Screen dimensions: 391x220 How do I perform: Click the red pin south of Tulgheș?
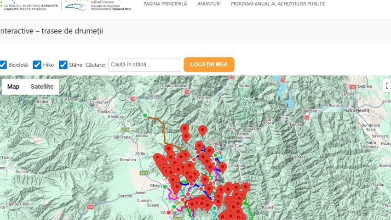pyautogui.click(x=202, y=131)
